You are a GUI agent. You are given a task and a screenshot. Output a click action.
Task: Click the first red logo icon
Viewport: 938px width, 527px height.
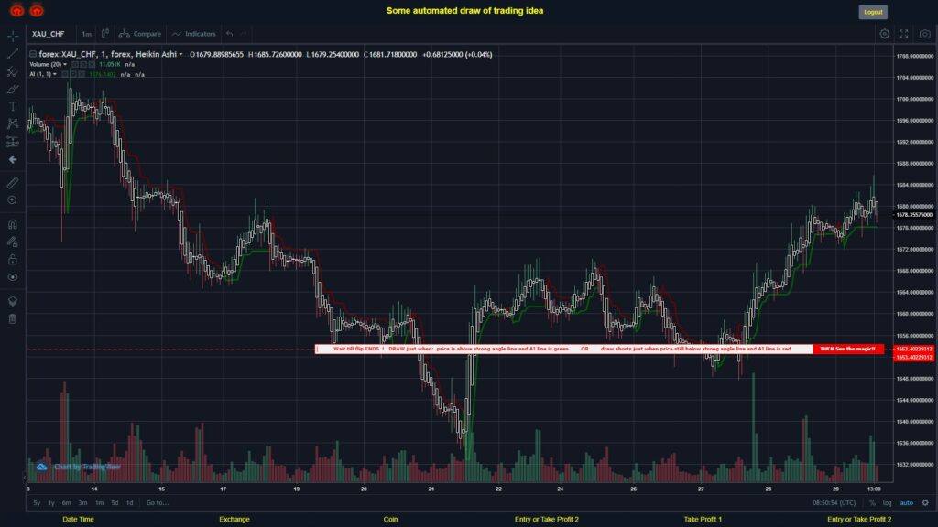tap(16, 9)
